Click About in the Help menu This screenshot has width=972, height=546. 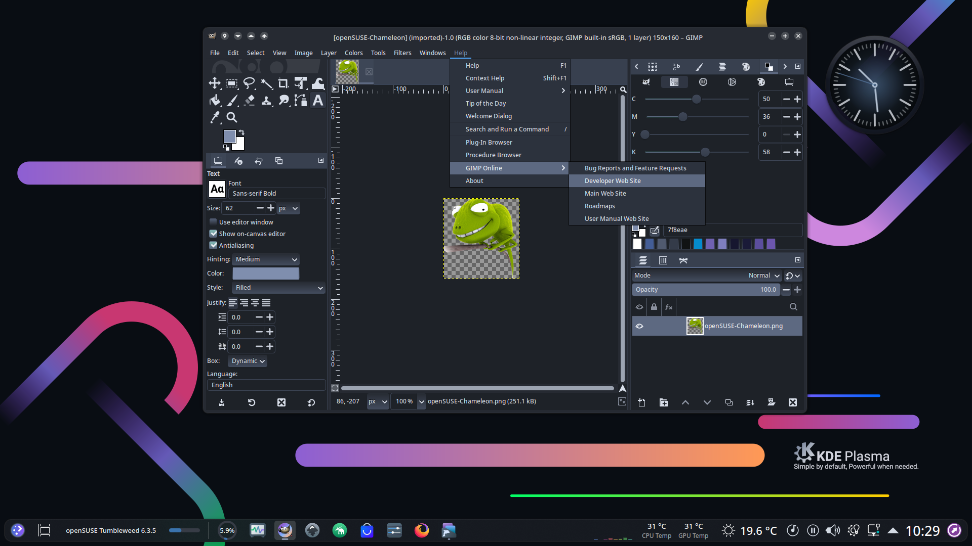point(510,181)
